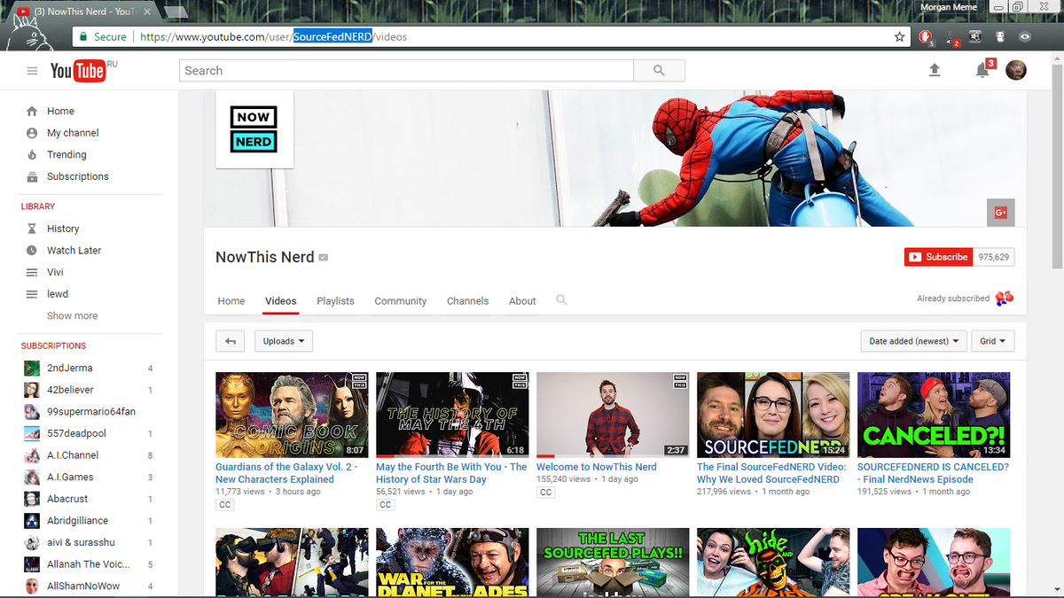Switch to the channel Home tab
The width and height of the screenshot is (1064, 598).
coord(231,301)
